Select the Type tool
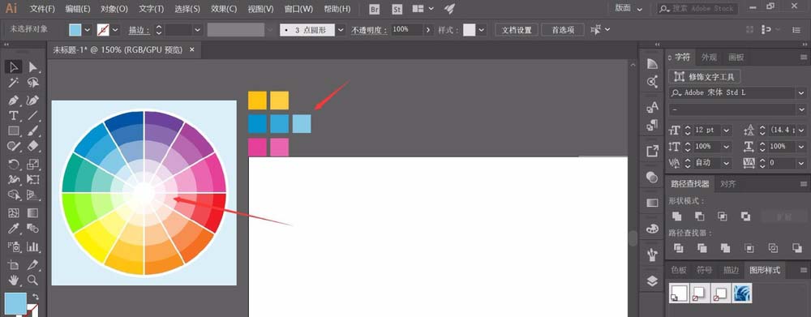Screen dimensions: 811x317 pos(14,115)
